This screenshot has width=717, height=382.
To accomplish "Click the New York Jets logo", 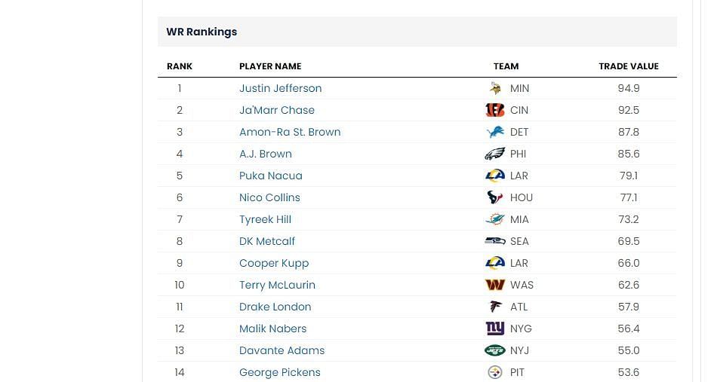I will tap(495, 350).
